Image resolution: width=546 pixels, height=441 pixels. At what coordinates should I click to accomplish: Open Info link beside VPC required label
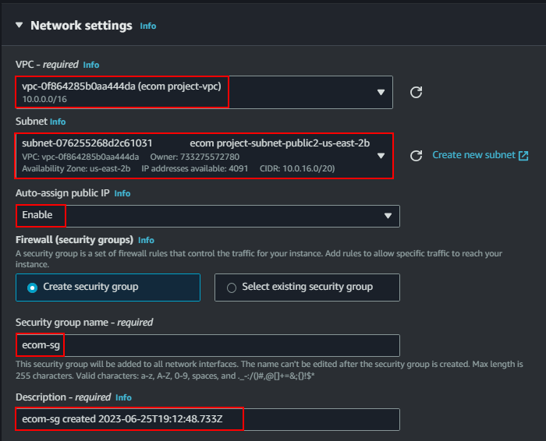pos(91,65)
